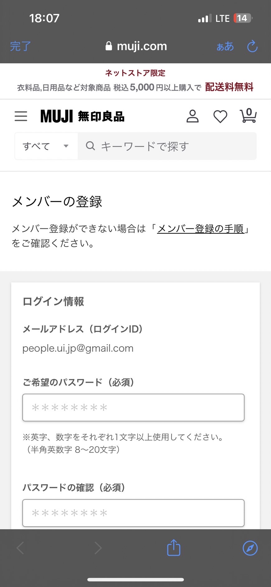Image resolution: width=271 pixels, height=587 pixels.
Task: Focus the キーワードで探す search field
Action: coord(174,146)
